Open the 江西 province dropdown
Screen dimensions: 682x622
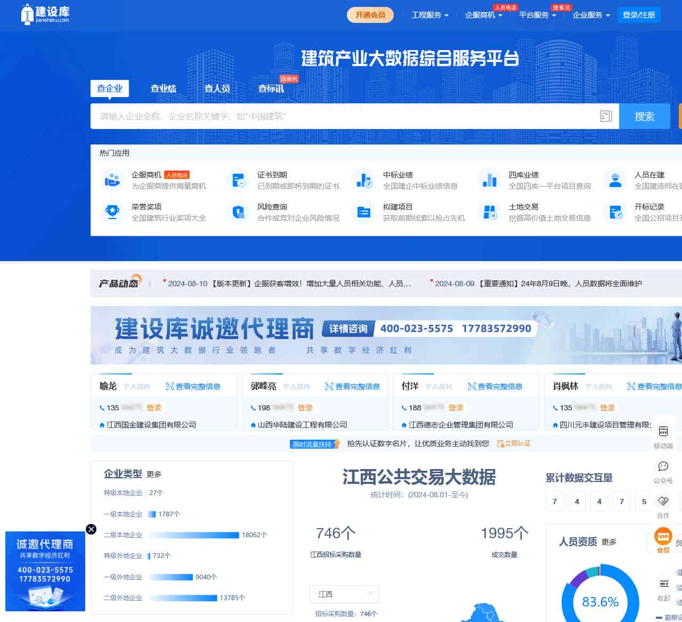(x=345, y=594)
